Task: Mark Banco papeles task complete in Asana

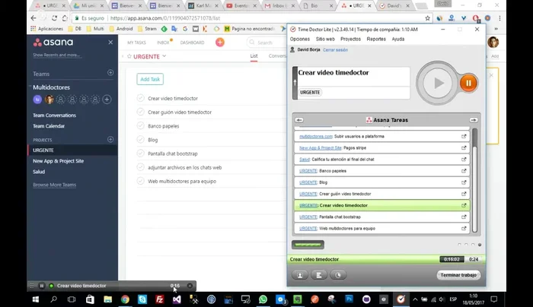Action: (x=140, y=126)
